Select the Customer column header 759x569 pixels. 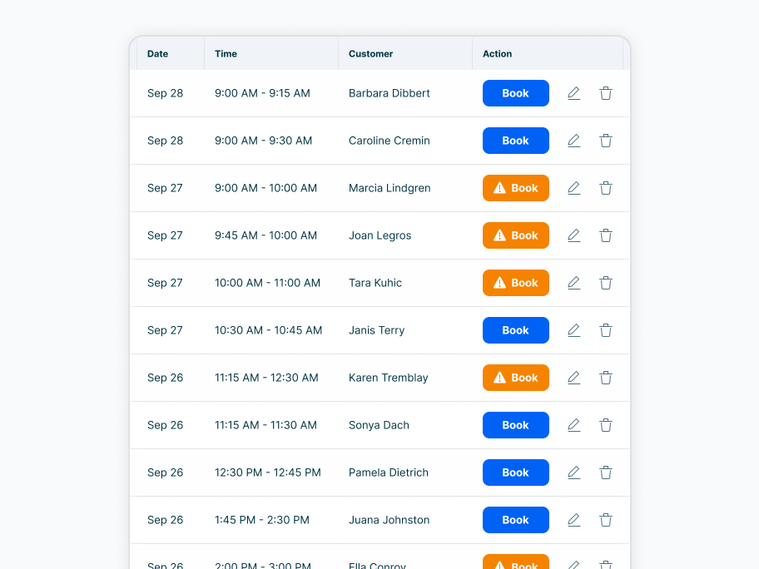(x=371, y=54)
